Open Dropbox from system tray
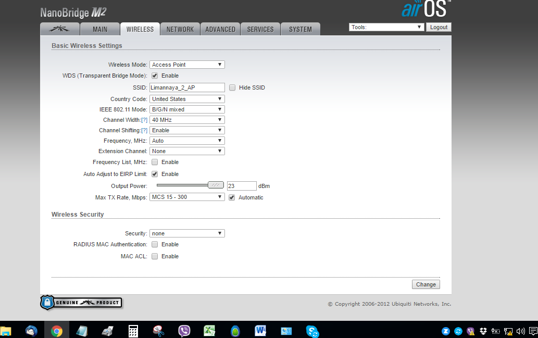 pos(483,331)
